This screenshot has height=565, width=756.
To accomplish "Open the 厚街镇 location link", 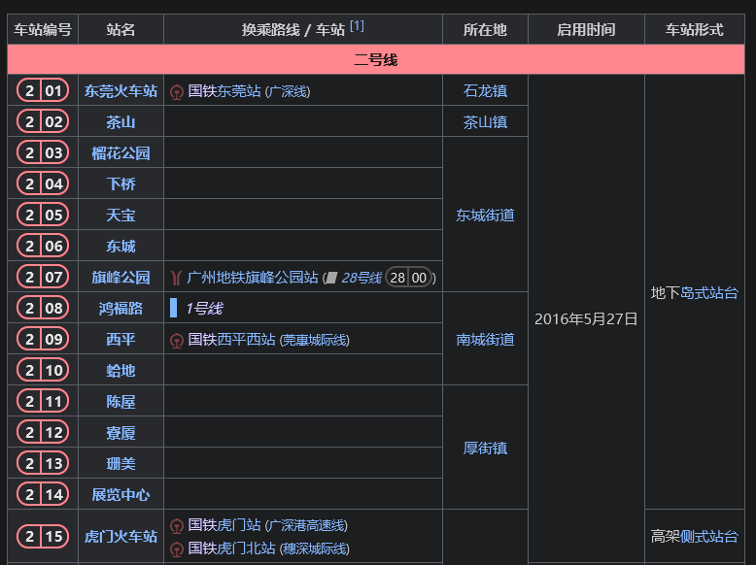I will click(485, 449).
